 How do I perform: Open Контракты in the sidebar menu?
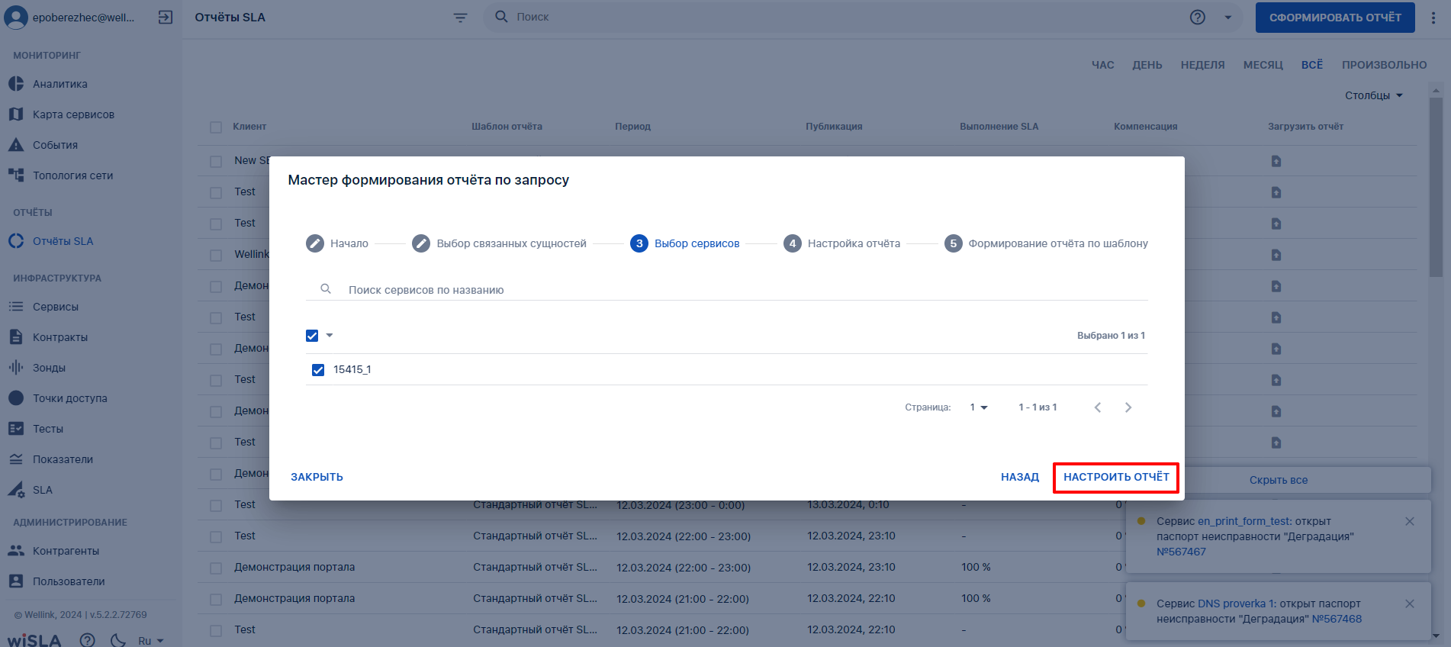(60, 337)
